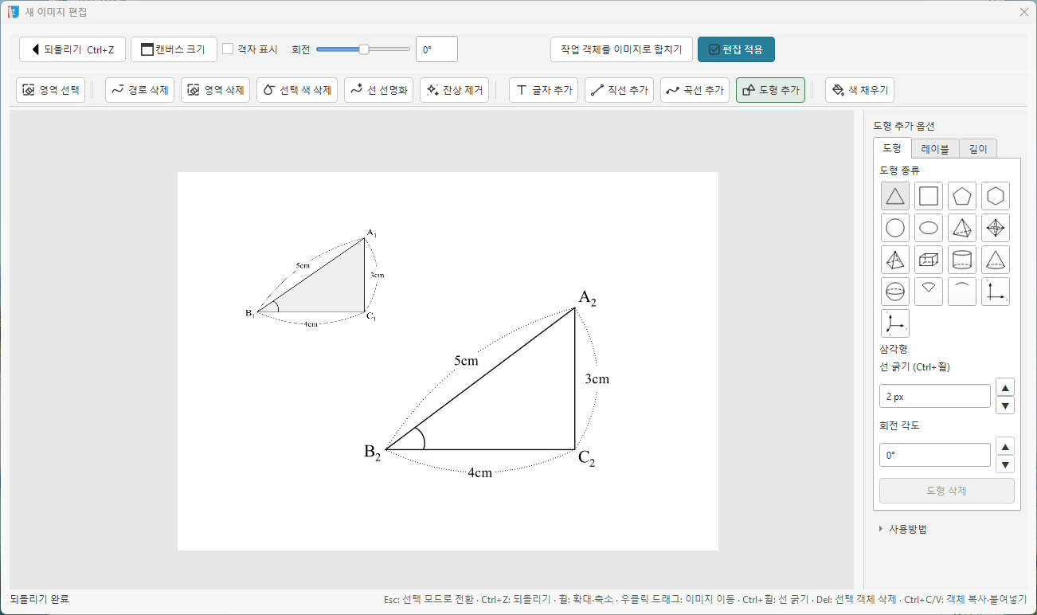Select the 색 채우기 tool
The image size is (1037, 615).
[x=859, y=90]
